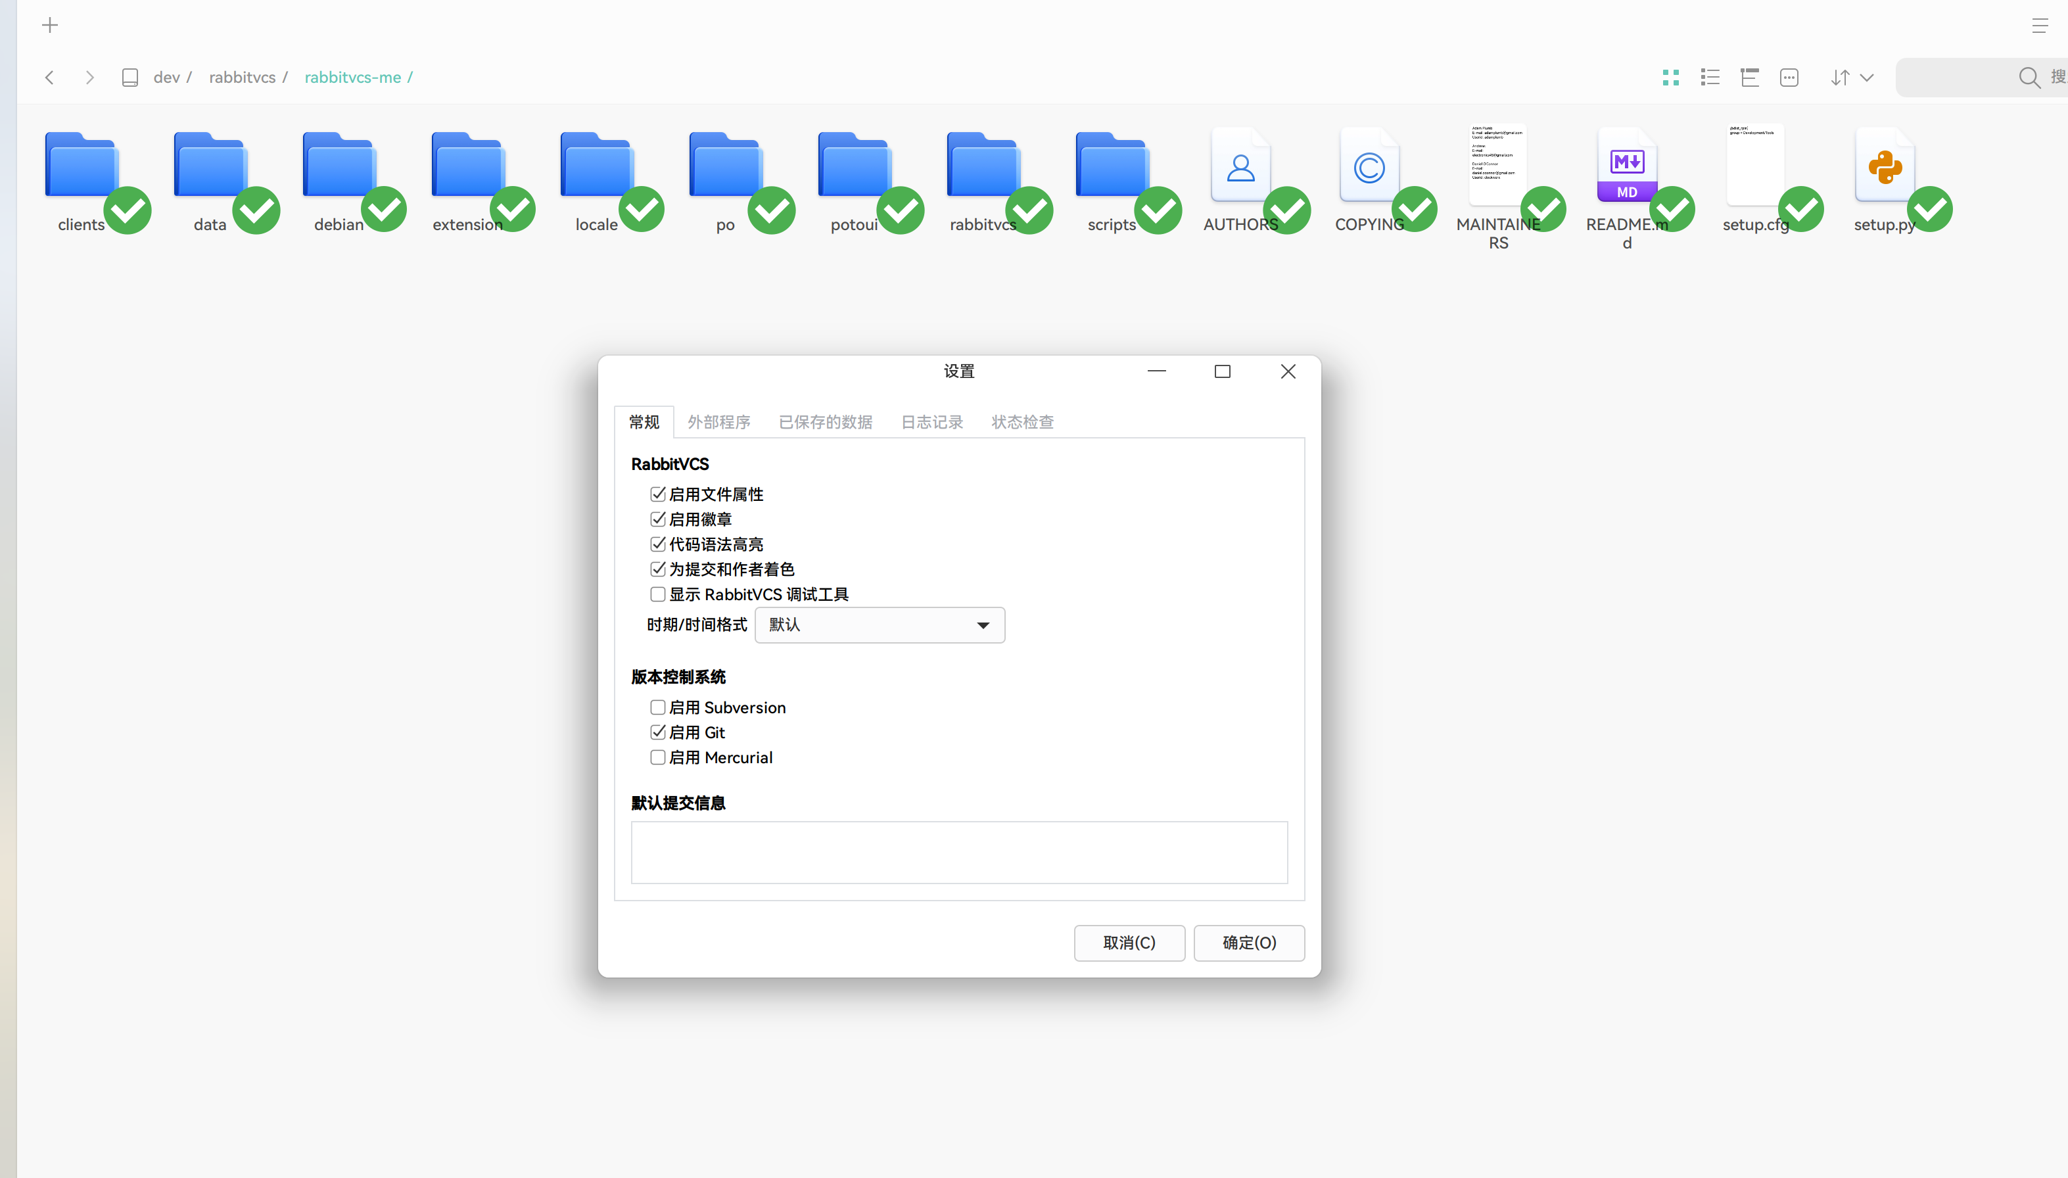
Task: Switch to the 外部程序 tab
Action: [719, 421]
